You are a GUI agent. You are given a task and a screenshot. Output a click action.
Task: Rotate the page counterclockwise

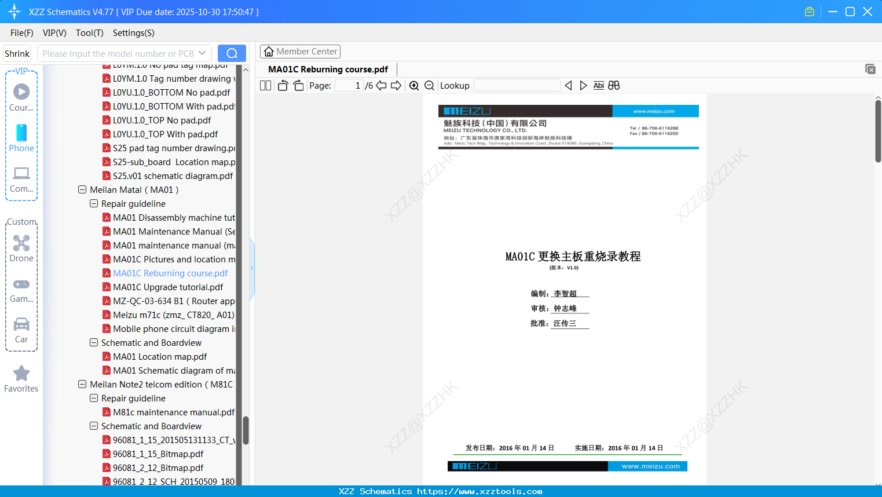pos(282,85)
